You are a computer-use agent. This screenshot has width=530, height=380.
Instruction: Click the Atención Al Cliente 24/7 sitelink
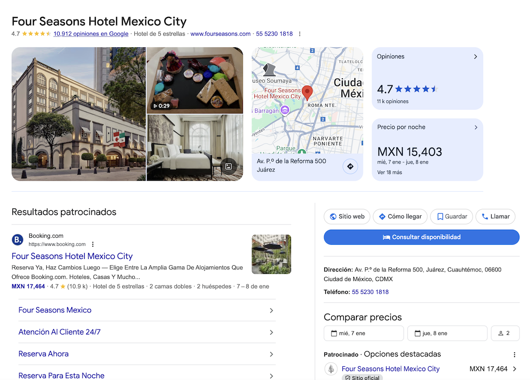point(60,332)
